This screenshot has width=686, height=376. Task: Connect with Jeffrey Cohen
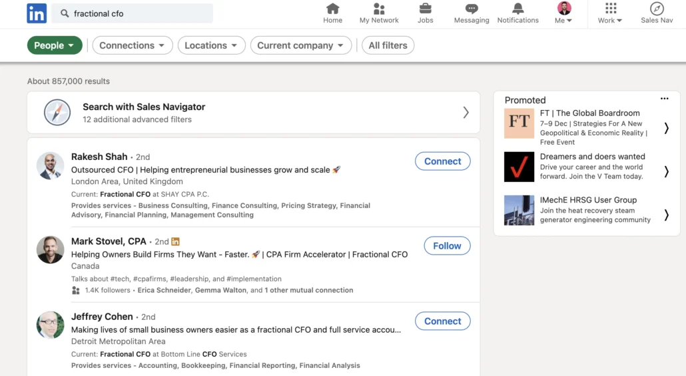pos(443,321)
